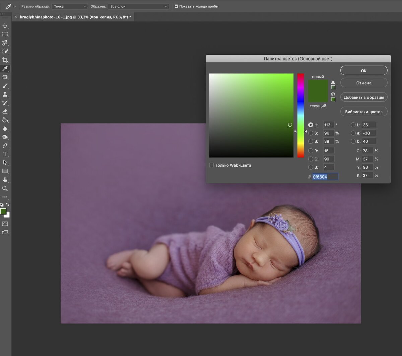The image size is (402, 356).
Task: Select the Crop tool
Action: [x=5, y=60]
